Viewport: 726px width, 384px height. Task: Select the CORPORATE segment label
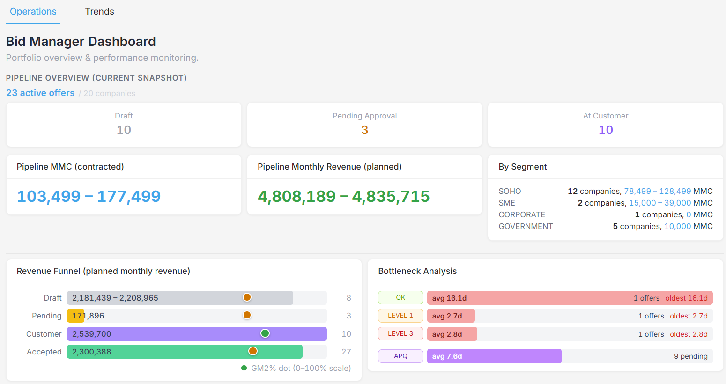click(x=522, y=214)
